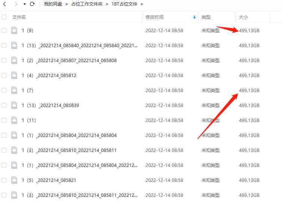282x201 pixels.
Task: Select file name 1 (11)
Action: pos(29,120)
